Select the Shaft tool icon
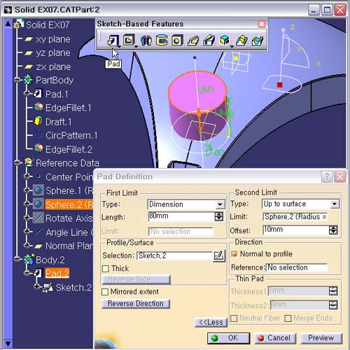This screenshot has width=350, height=350. point(146,41)
